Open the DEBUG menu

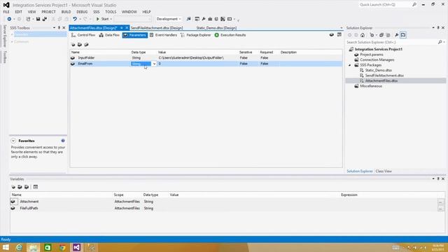click(82, 12)
